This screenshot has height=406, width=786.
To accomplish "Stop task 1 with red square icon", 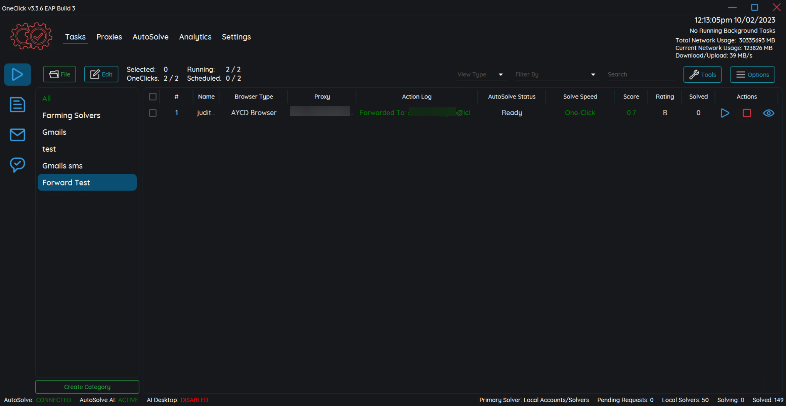I will point(747,113).
